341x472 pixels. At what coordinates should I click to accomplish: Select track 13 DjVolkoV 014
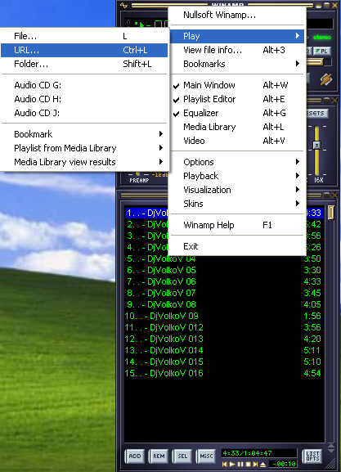pyautogui.click(x=224, y=350)
